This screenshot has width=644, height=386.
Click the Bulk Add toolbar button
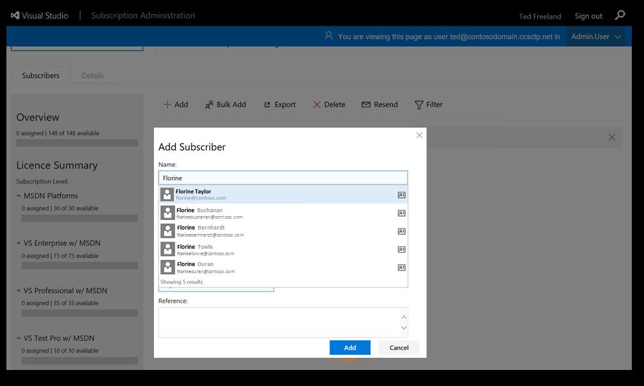click(x=226, y=105)
